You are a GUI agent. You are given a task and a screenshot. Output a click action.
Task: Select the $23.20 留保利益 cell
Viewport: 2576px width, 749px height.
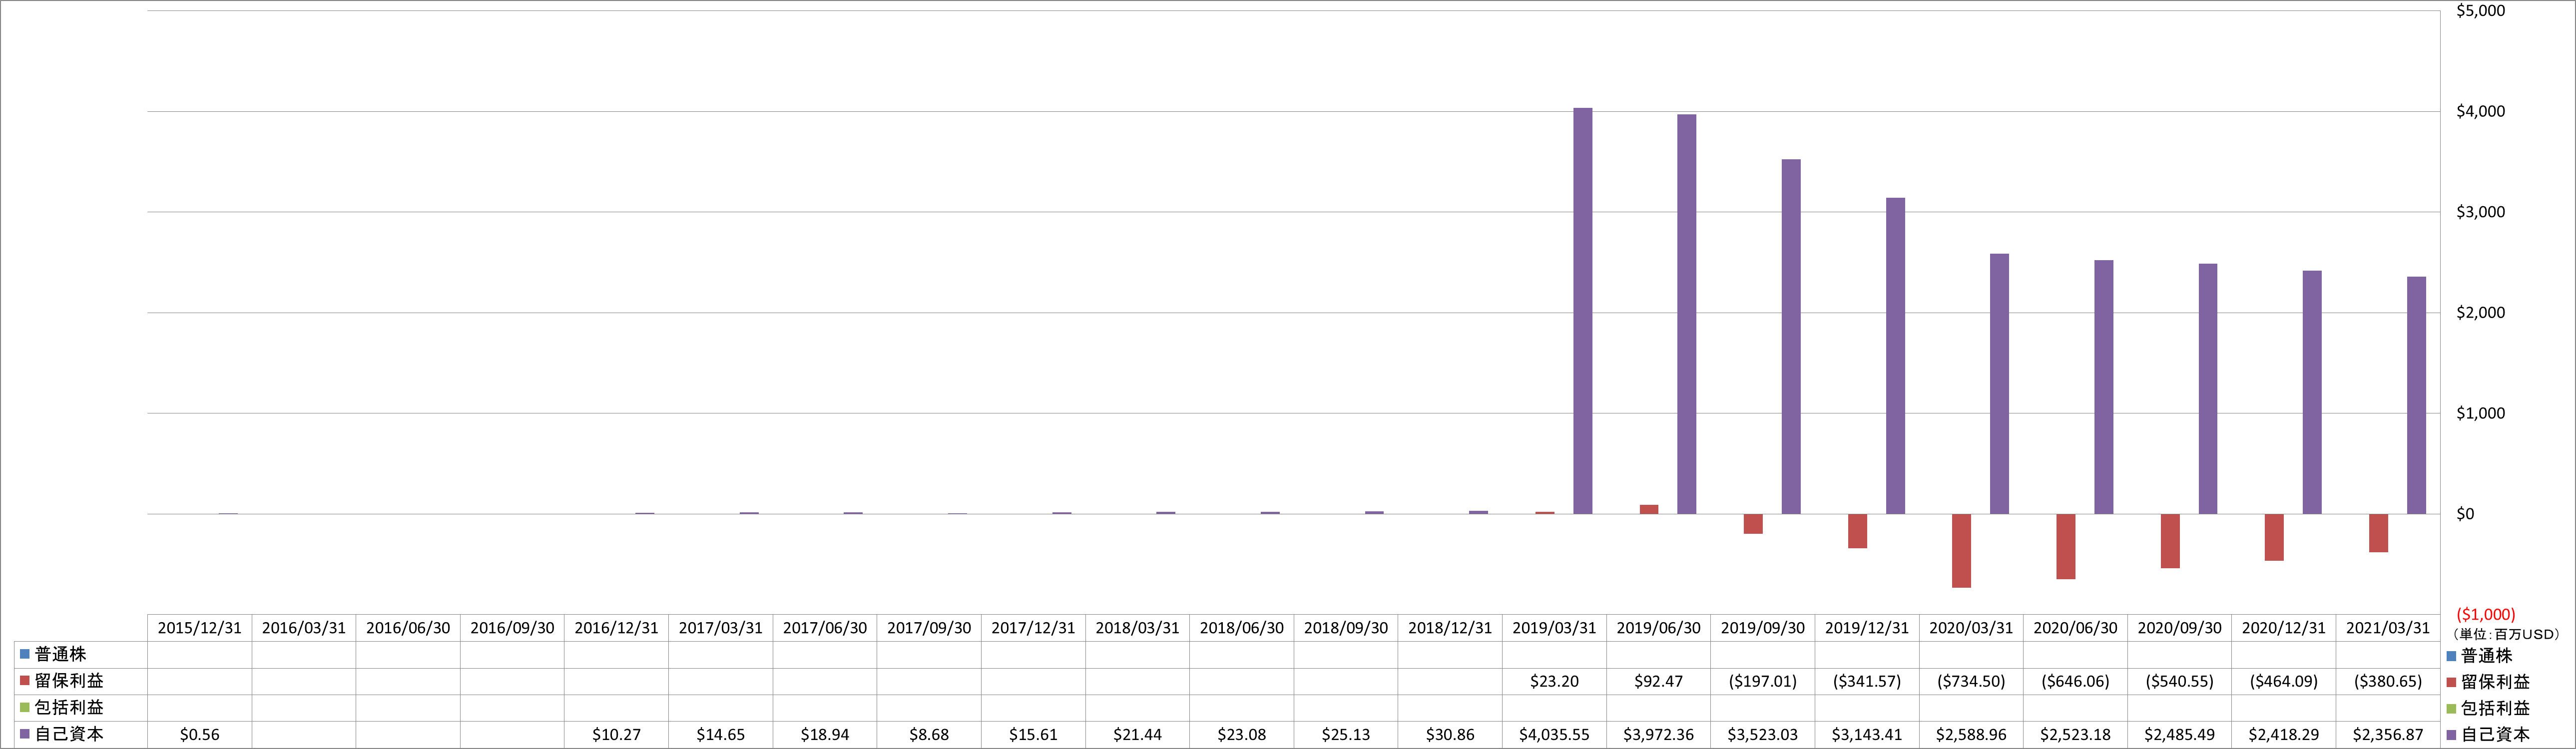(x=1554, y=681)
